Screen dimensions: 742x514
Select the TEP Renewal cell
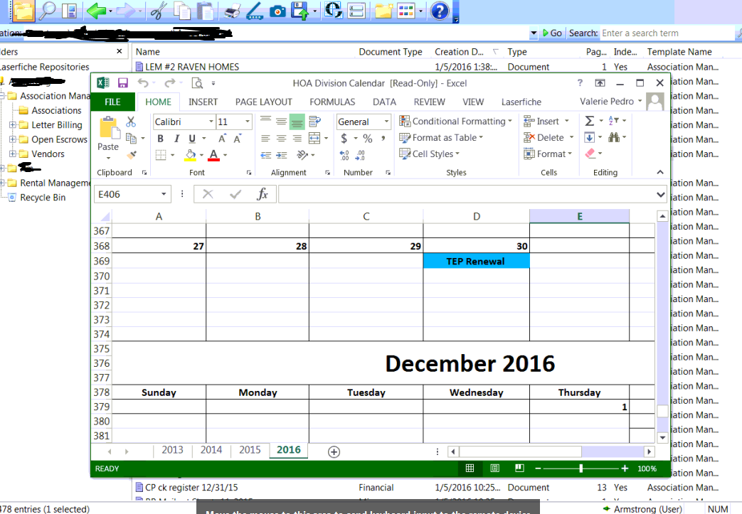(x=476, y=261)
